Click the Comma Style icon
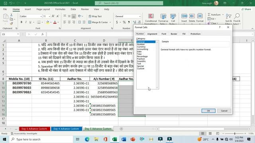The height and width of the screenshot is (143, 255). point(129,22)
